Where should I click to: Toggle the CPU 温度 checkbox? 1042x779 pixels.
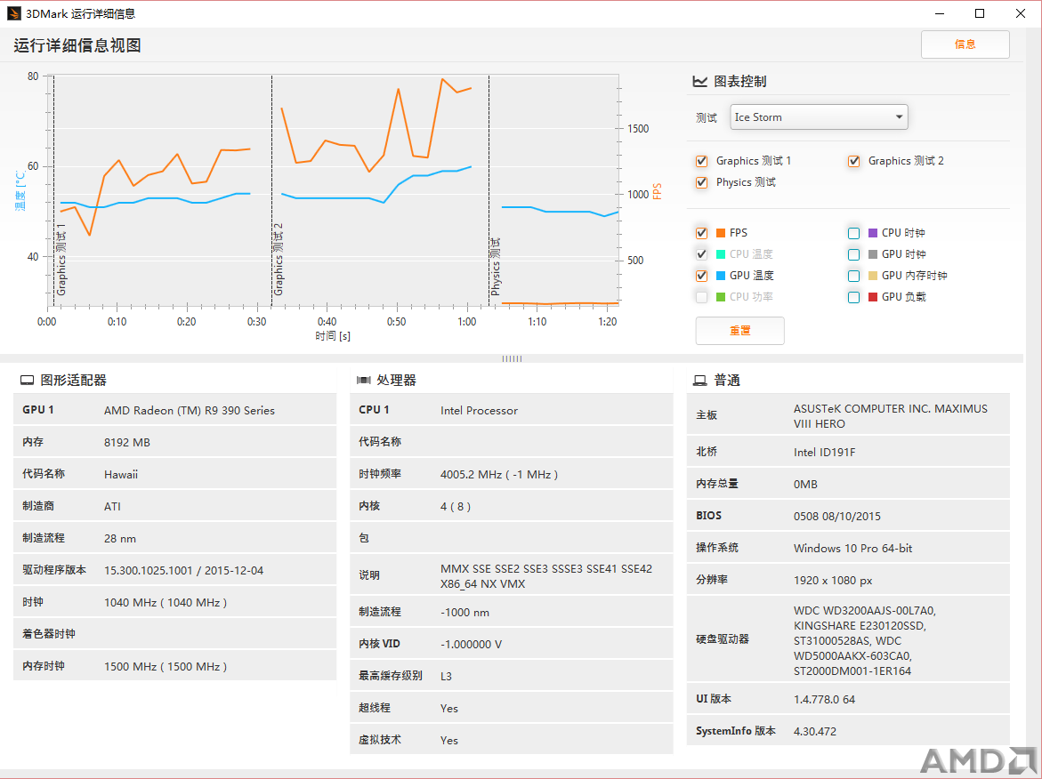(x=702, y=254)
